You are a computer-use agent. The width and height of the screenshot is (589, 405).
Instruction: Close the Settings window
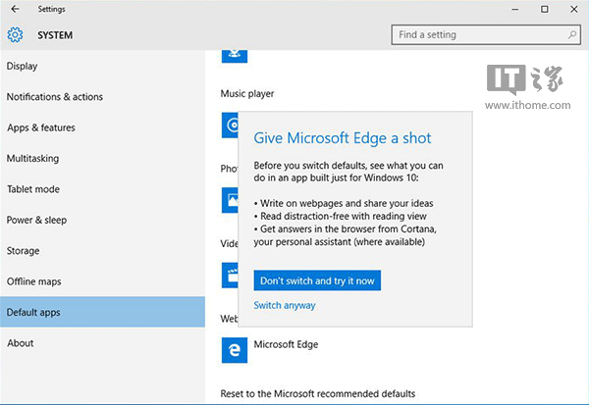coord(573,10)
